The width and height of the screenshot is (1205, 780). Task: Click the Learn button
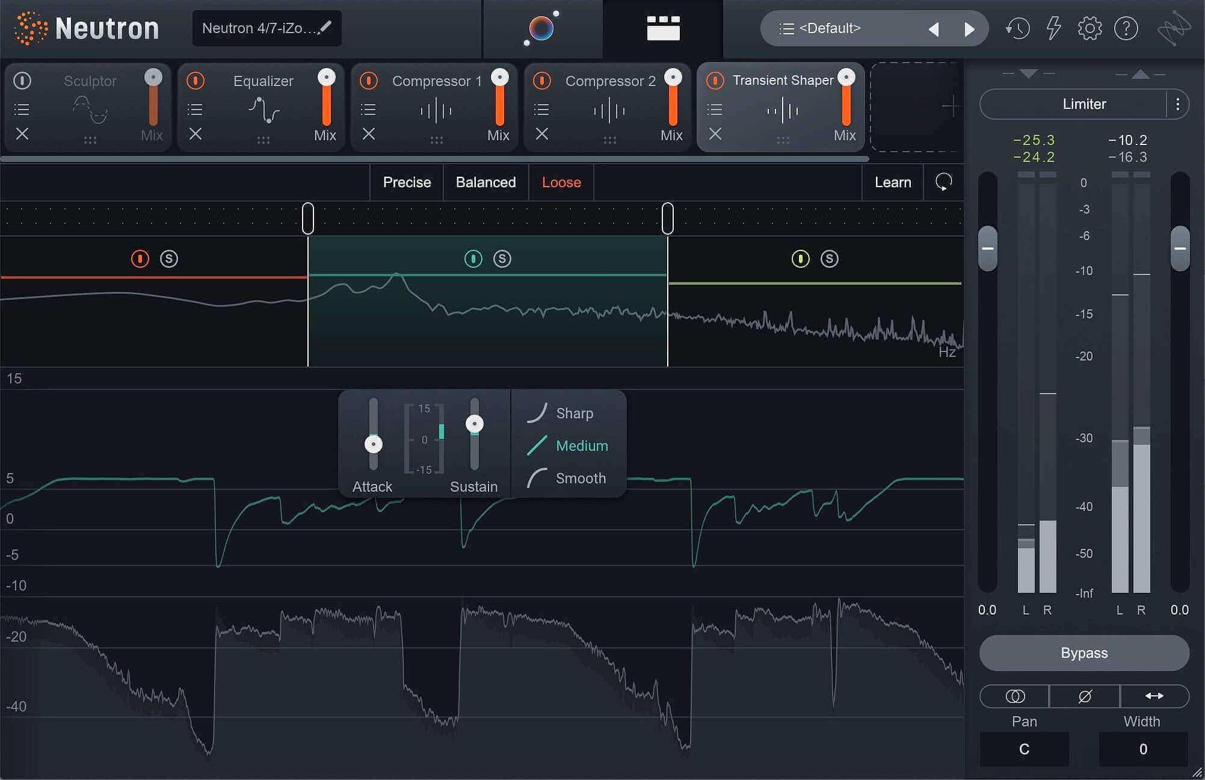(x=893, y=182)
